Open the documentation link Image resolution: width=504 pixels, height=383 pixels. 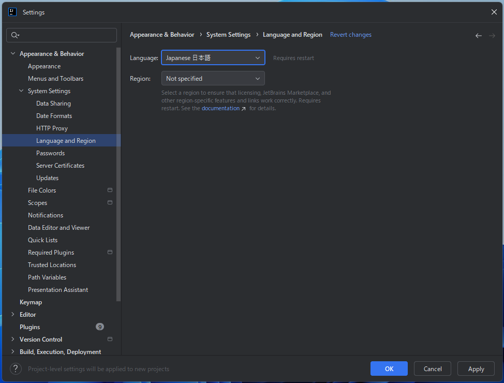[x=221, y=108]
